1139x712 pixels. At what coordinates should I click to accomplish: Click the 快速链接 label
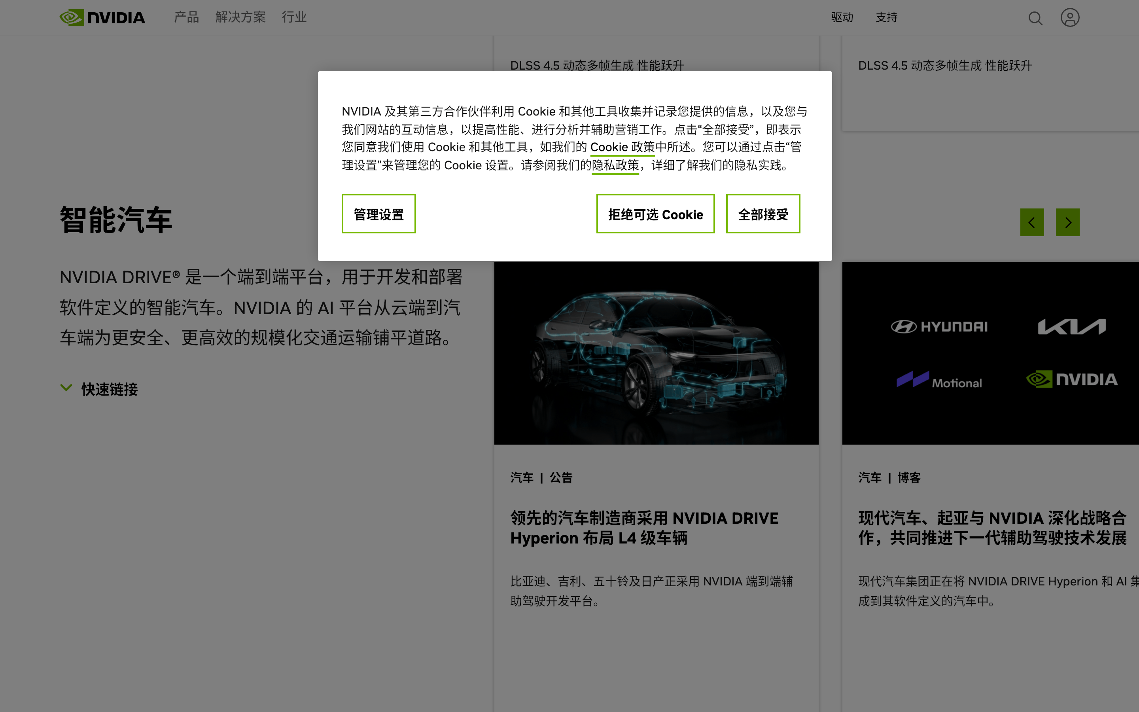click(110, 390)
